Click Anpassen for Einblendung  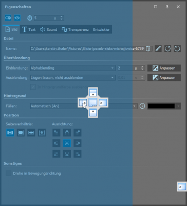[164, 68]
